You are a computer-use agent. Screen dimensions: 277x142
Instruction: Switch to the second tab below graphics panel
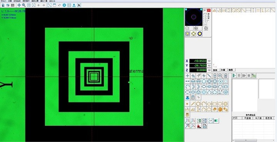pyautogui.click(x=223, y=70)
